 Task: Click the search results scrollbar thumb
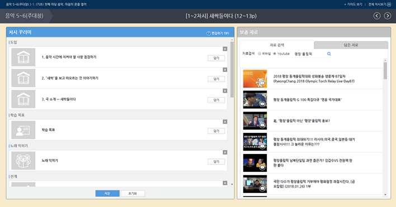point(385,70)
